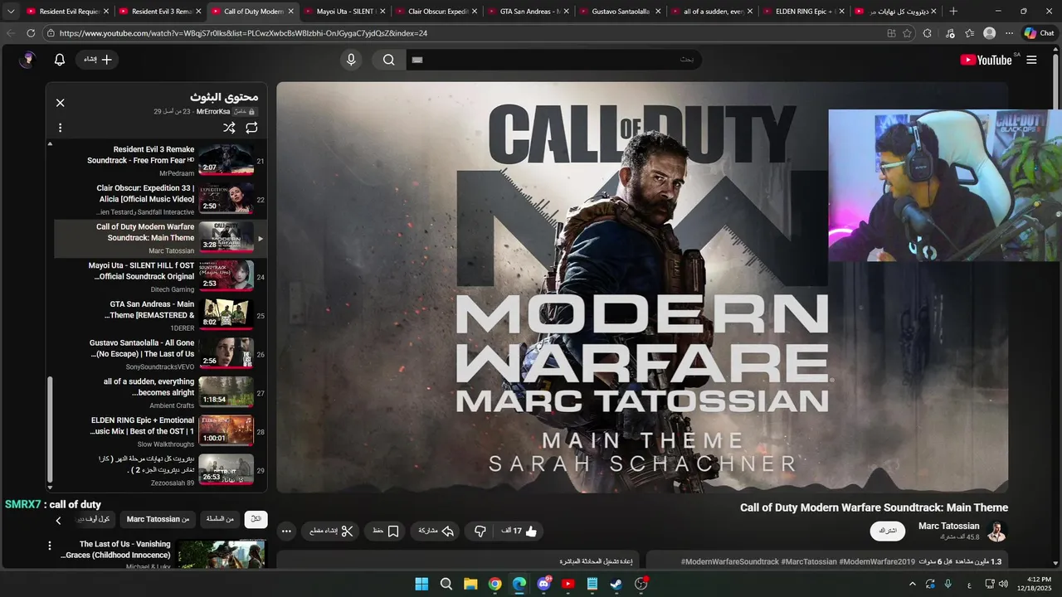Image resolution: width=1062 pixels, height=597 pixels.
Task: Dislike the video with thumbs down
Action: click(480, 531)
